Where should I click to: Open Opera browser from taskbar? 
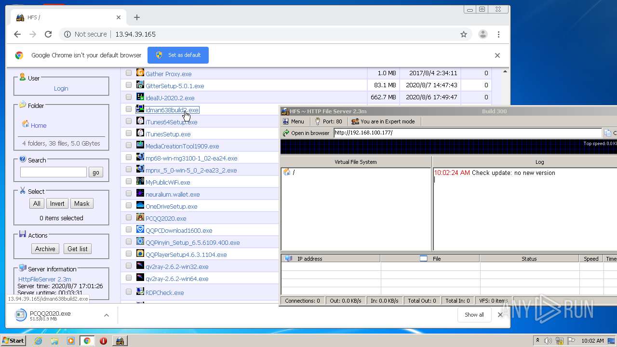click(103, 341)
